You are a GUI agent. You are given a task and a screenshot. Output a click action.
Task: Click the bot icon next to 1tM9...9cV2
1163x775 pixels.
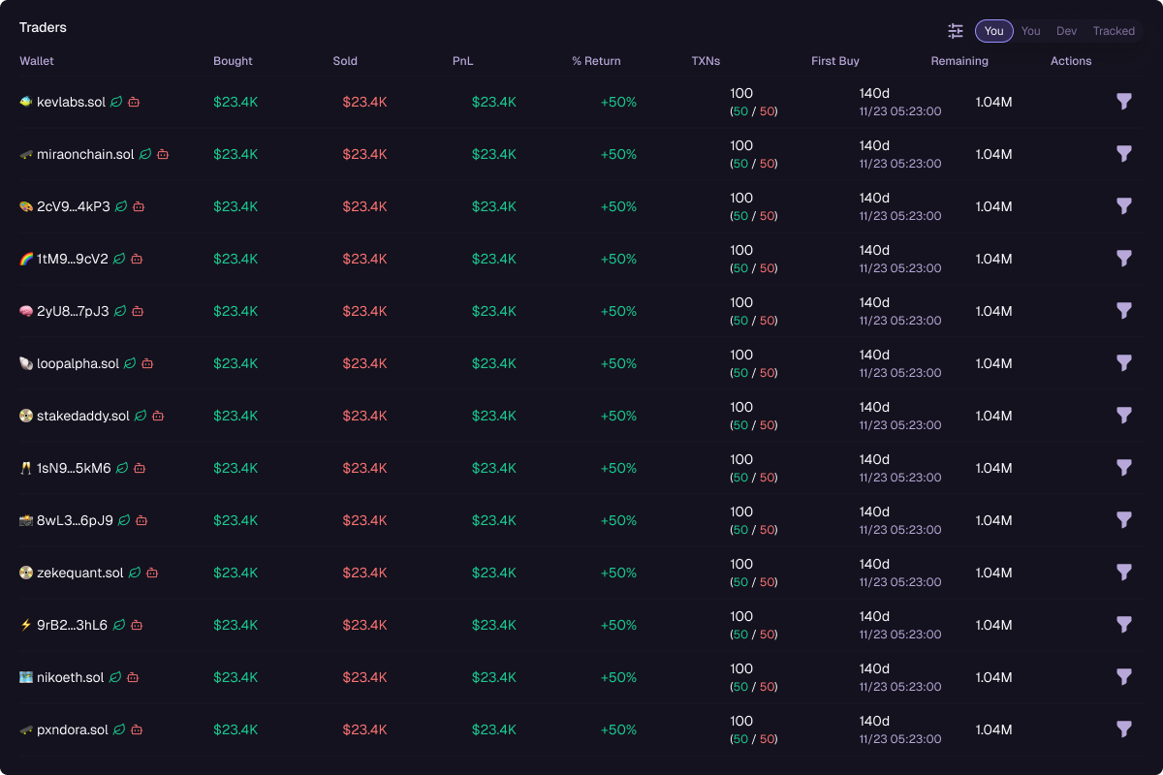point(137,259)
